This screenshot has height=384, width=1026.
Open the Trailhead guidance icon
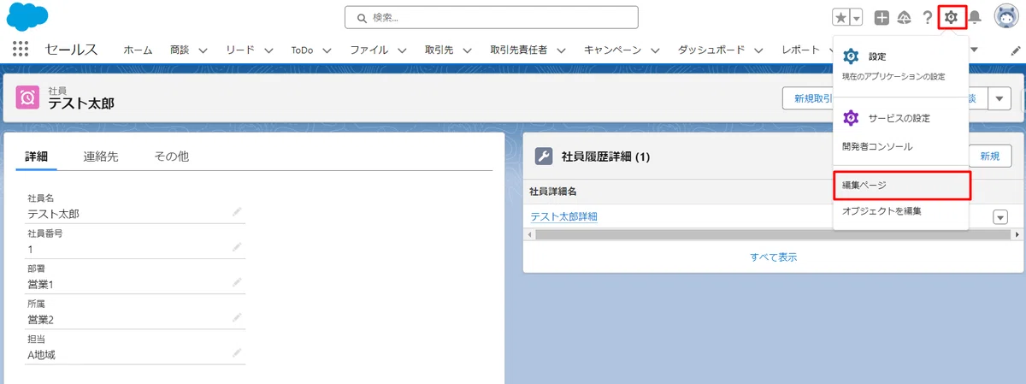click(x=904, y=18)
